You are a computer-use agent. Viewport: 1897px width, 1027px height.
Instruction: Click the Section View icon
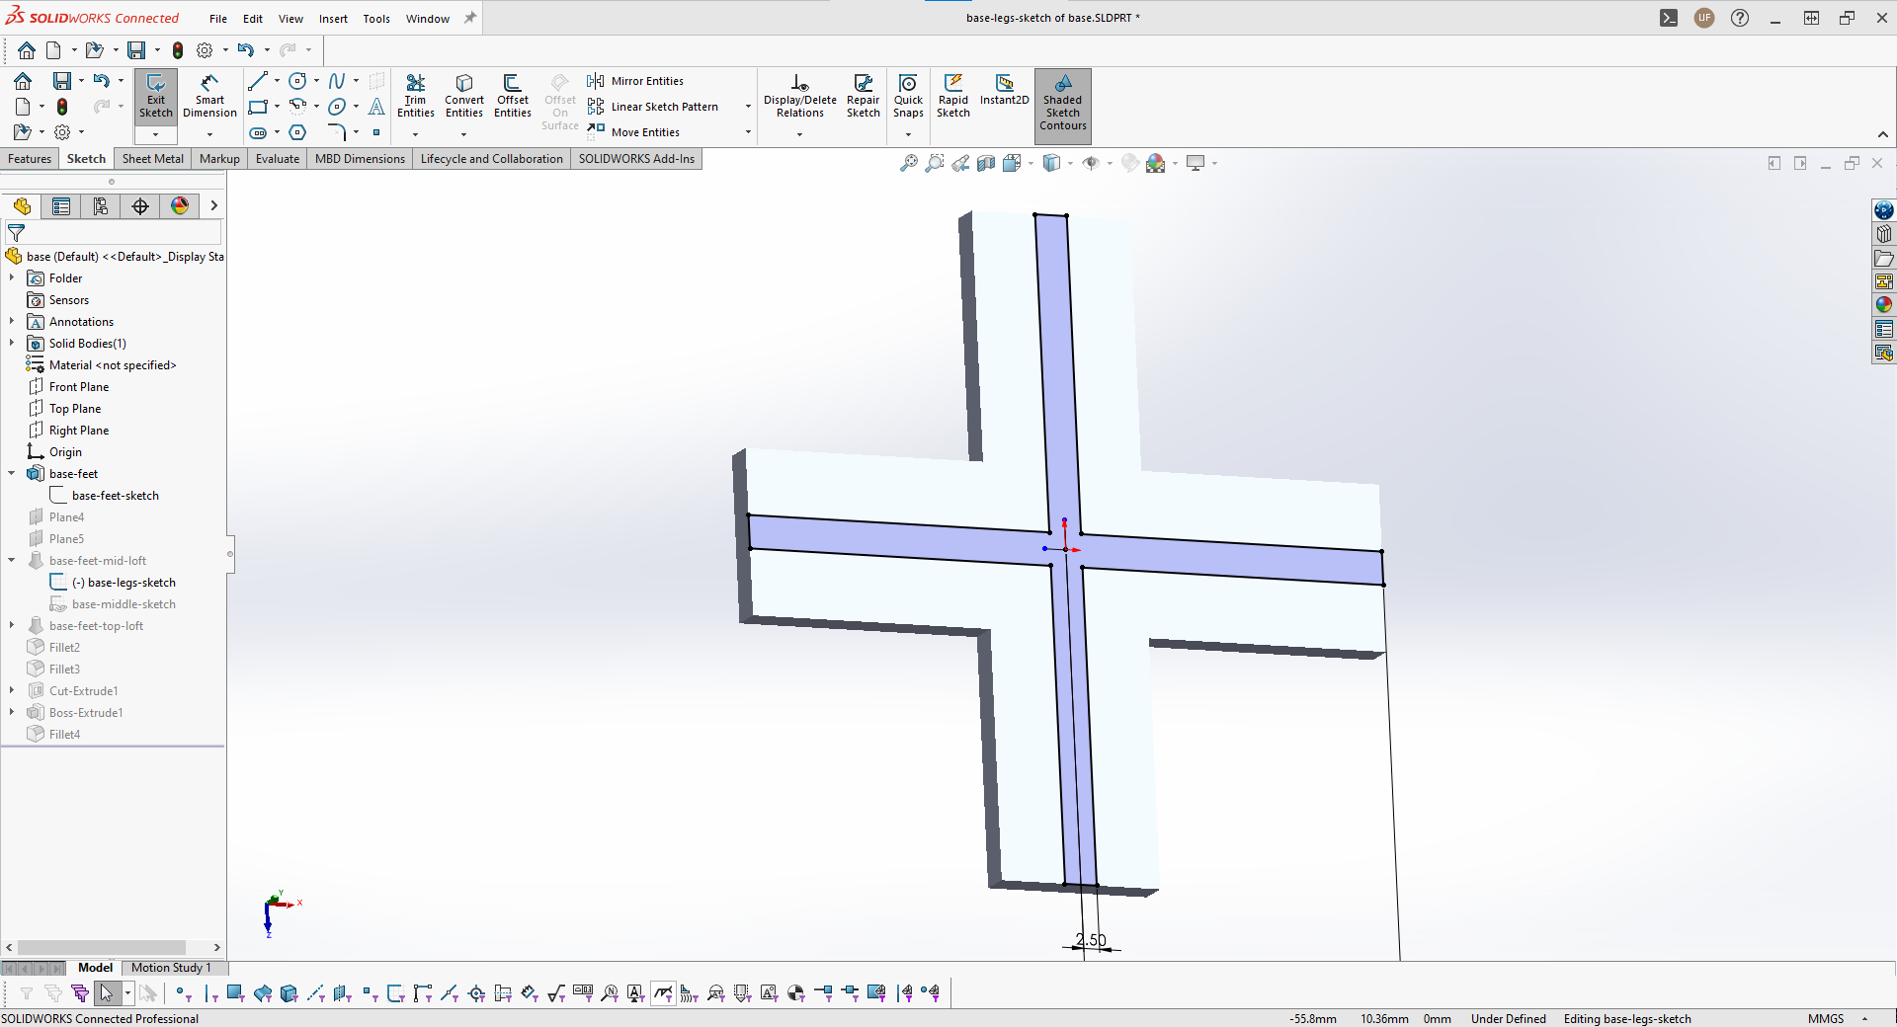pyautogui.click(x=986, y=163)
